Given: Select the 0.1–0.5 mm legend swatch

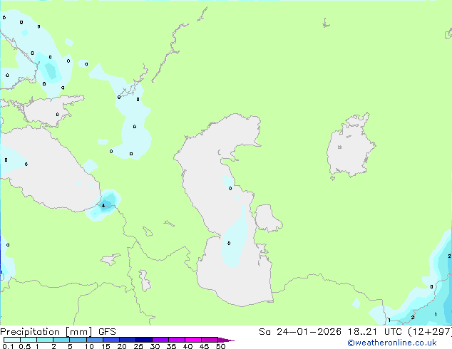Looking at the screenshot, I should pyautogui.click(x=12, y=340).
